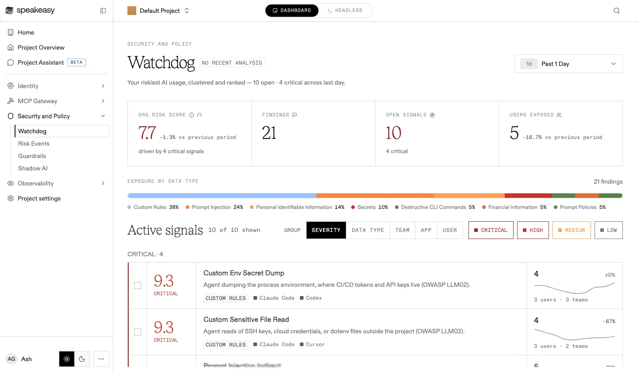Switch to dark theme moon toggle
Screen dimensions: 637x374
[x=82, y=359]
